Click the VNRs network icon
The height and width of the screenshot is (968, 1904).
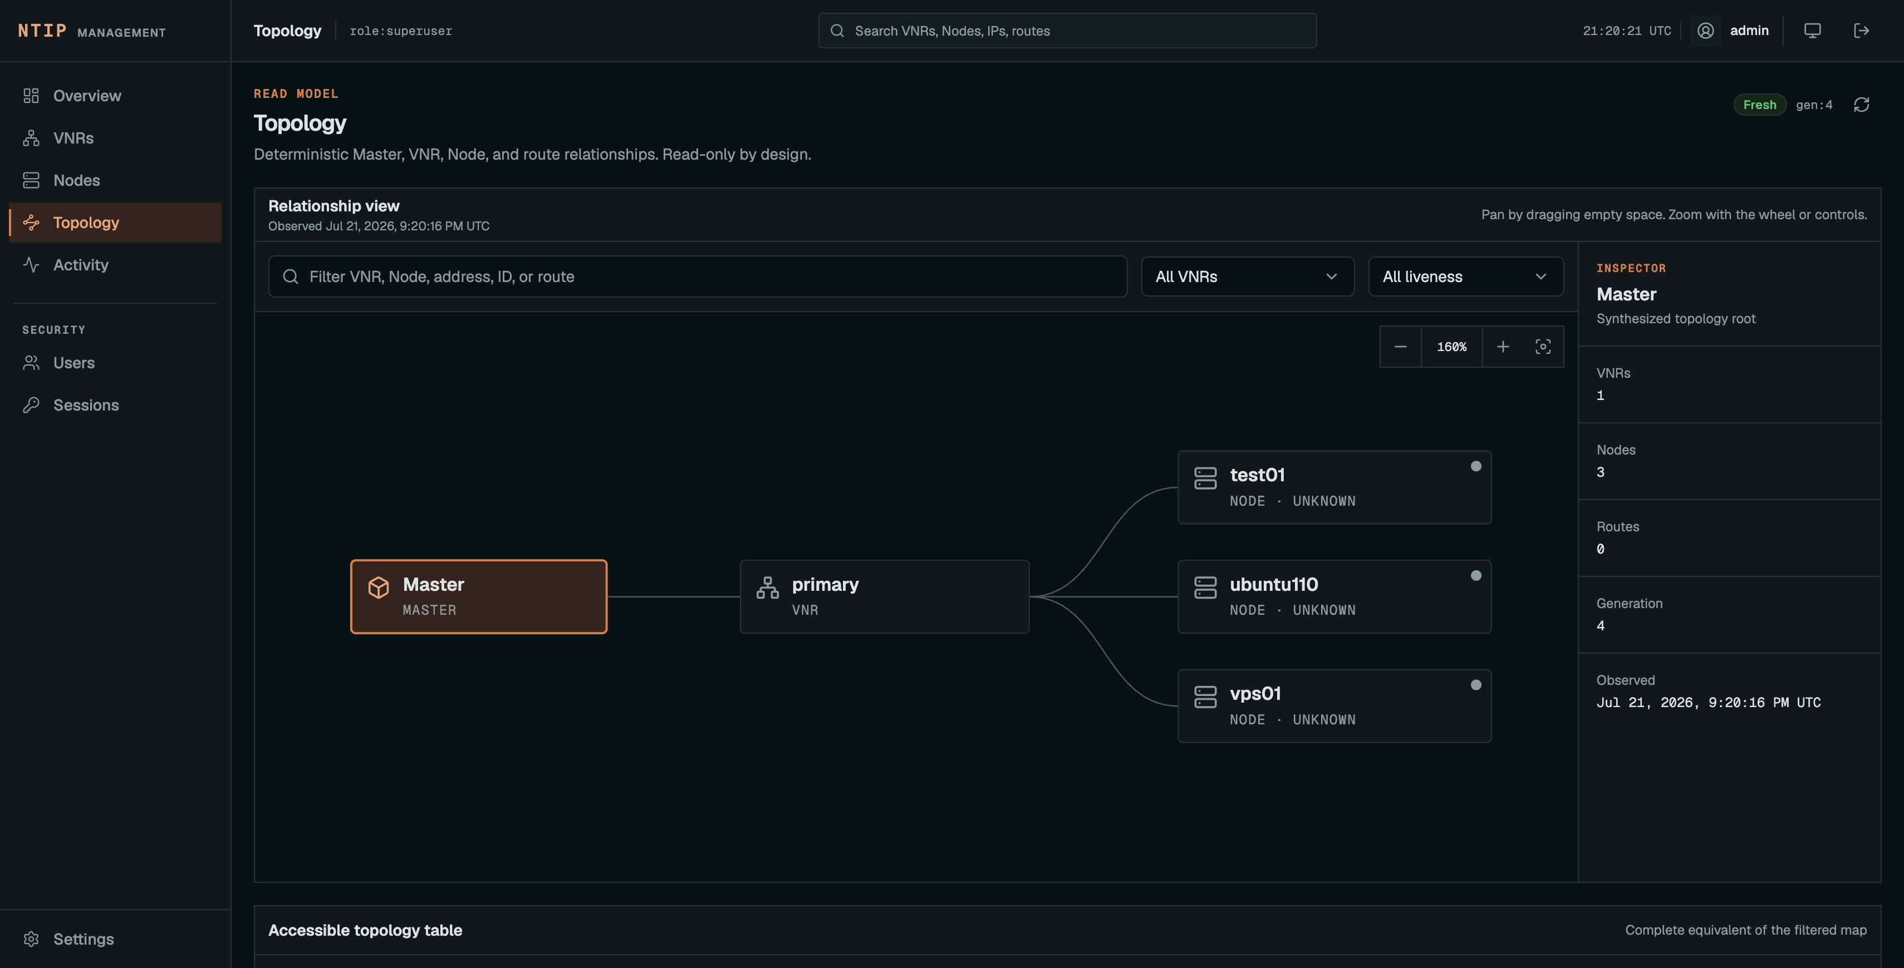tap(31, 138)
